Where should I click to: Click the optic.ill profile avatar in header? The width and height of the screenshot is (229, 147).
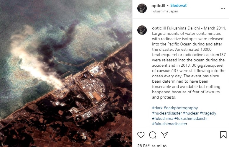pyautogui.click(x=142, y=8)
